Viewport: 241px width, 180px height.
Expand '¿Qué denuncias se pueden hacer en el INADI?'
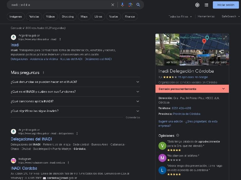[75, 82]
